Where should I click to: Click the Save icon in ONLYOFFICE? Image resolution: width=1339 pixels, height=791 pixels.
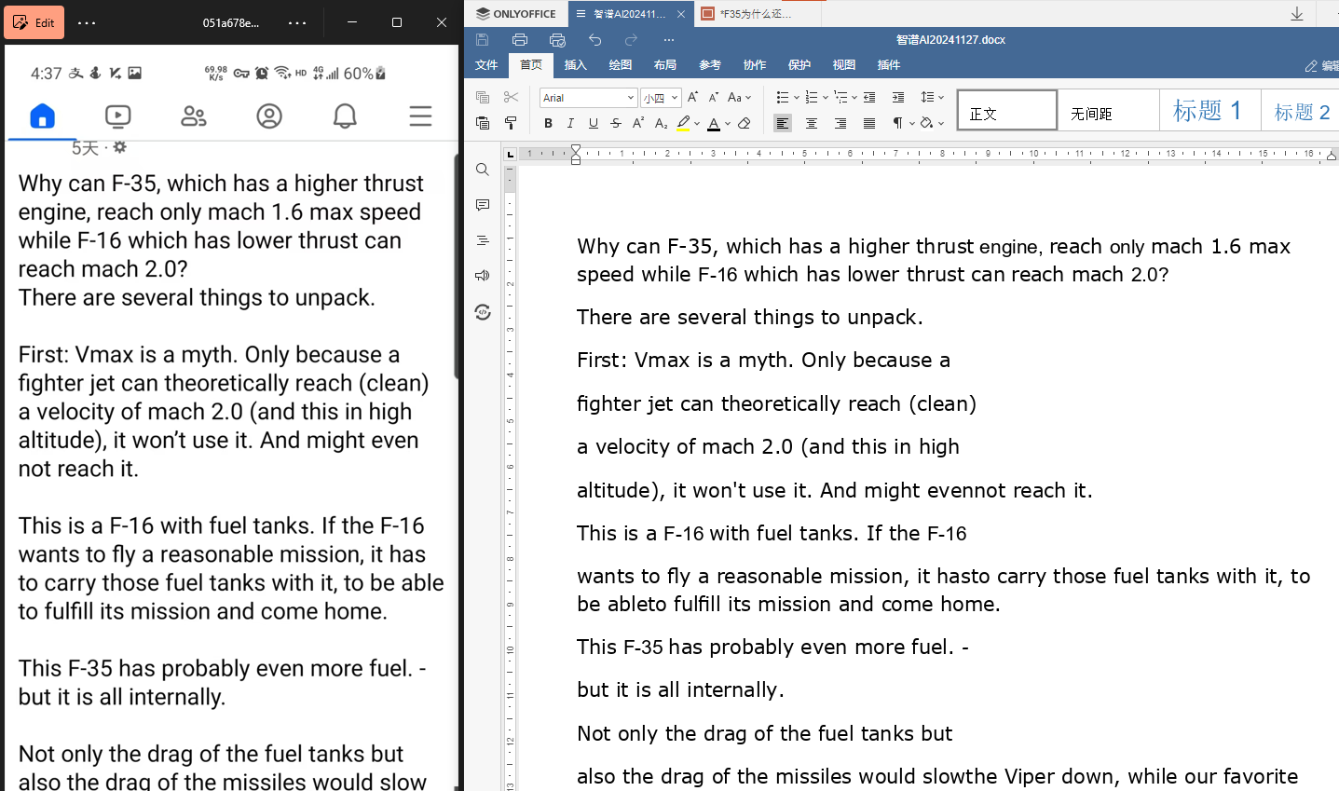click(x=482, y=39)
